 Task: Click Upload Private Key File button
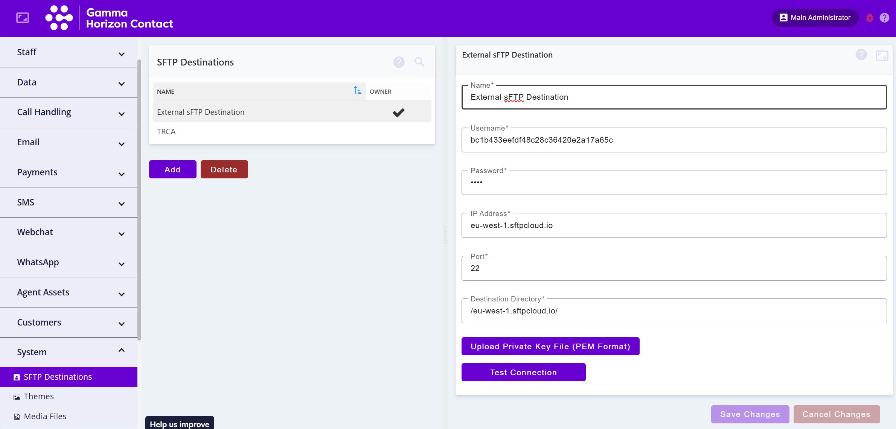(550, 346)
